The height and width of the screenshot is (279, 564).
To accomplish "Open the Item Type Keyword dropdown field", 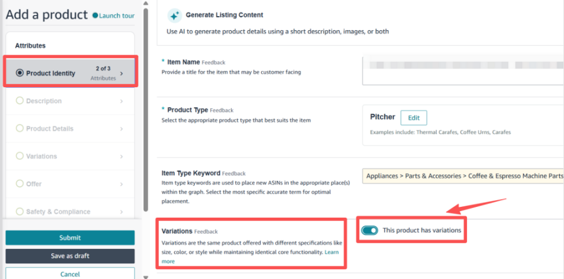I will tap(463, 176).
